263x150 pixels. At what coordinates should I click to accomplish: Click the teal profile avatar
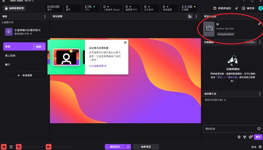(x=260, y=8)
